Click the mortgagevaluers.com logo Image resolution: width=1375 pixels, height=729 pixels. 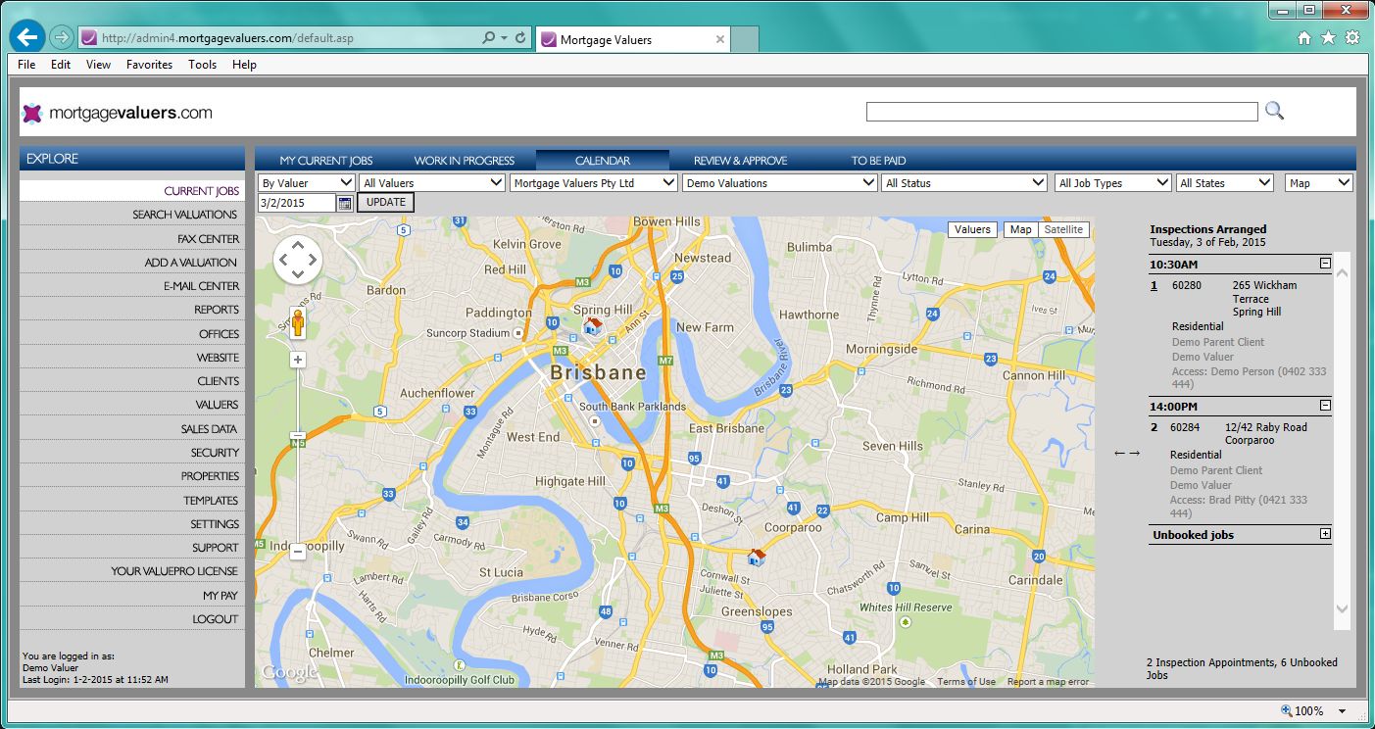click(117, 113)
